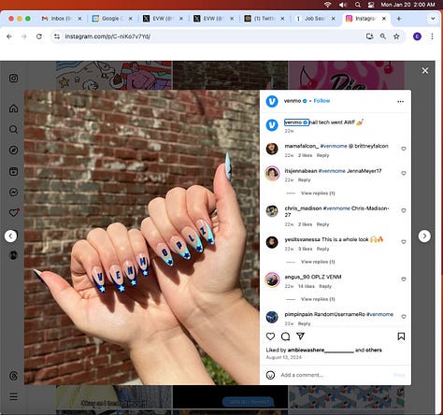
Task: Click Follow next to venmo
Action: pyautogui.click(x=322, y=101)
